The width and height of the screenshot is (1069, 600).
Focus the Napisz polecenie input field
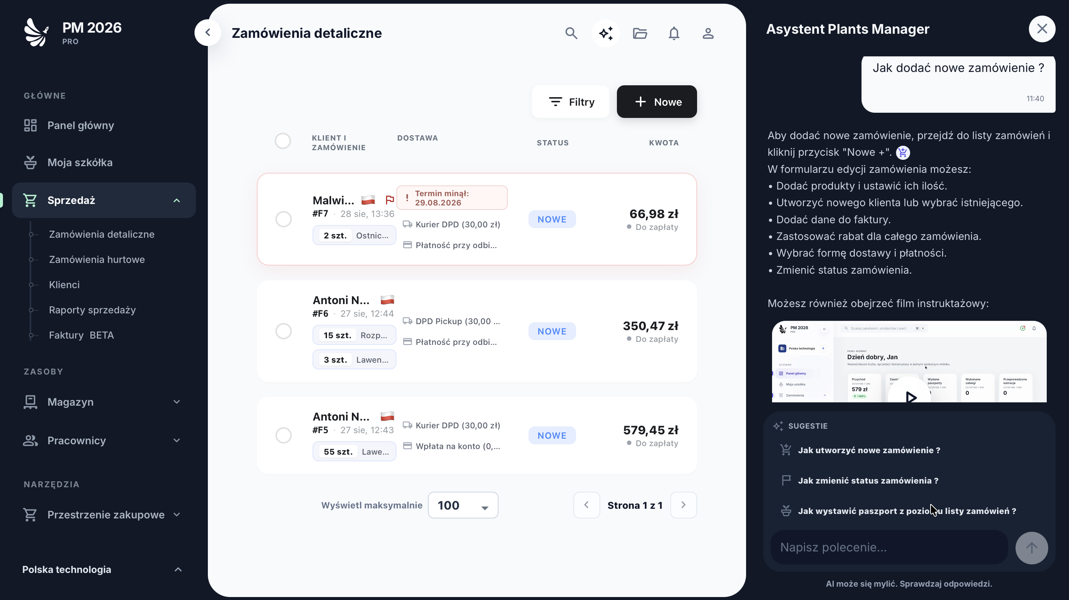[889, 547]
